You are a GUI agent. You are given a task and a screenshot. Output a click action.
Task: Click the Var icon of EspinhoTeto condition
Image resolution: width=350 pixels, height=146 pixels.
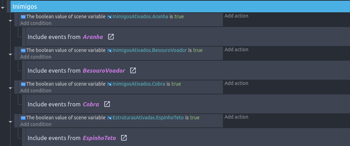click(23, 118)
